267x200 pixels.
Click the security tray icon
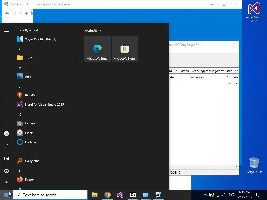tap(211, 195)
